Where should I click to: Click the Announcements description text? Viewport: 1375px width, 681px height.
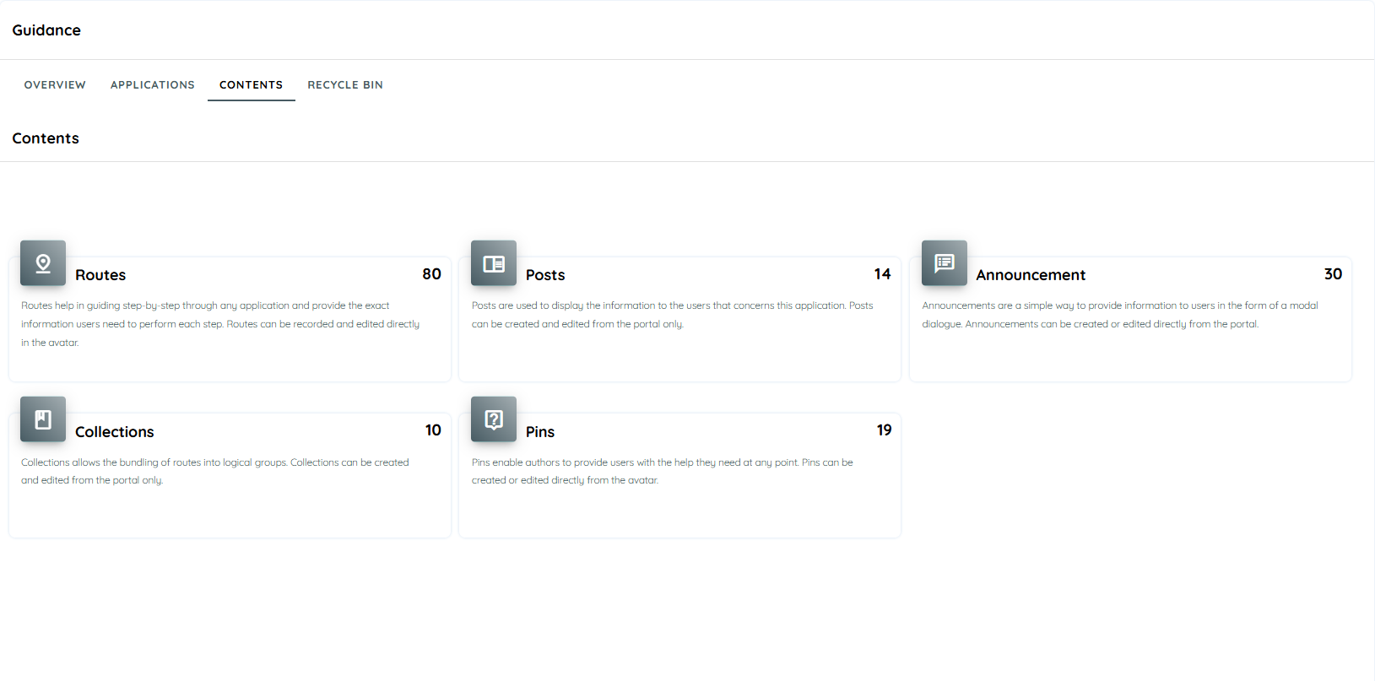pyautogui.click(x=1120, y=315)
